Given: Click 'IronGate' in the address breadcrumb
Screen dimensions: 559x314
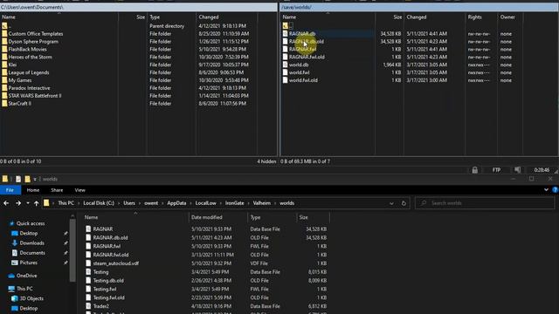Looking at the screenshot, I should (235, 203).
